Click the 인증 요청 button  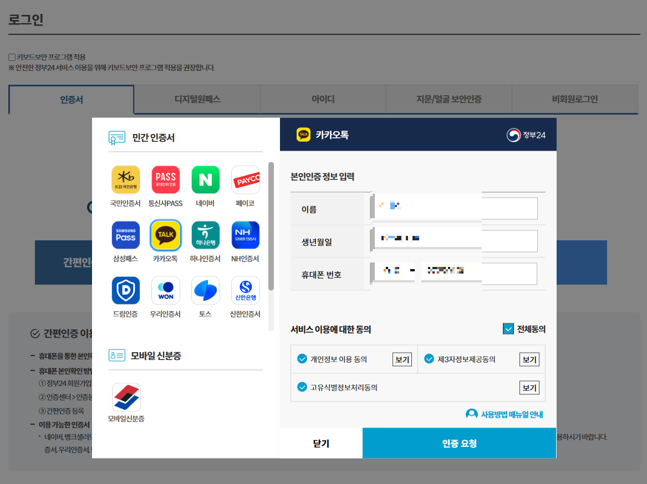pos(459,443)
